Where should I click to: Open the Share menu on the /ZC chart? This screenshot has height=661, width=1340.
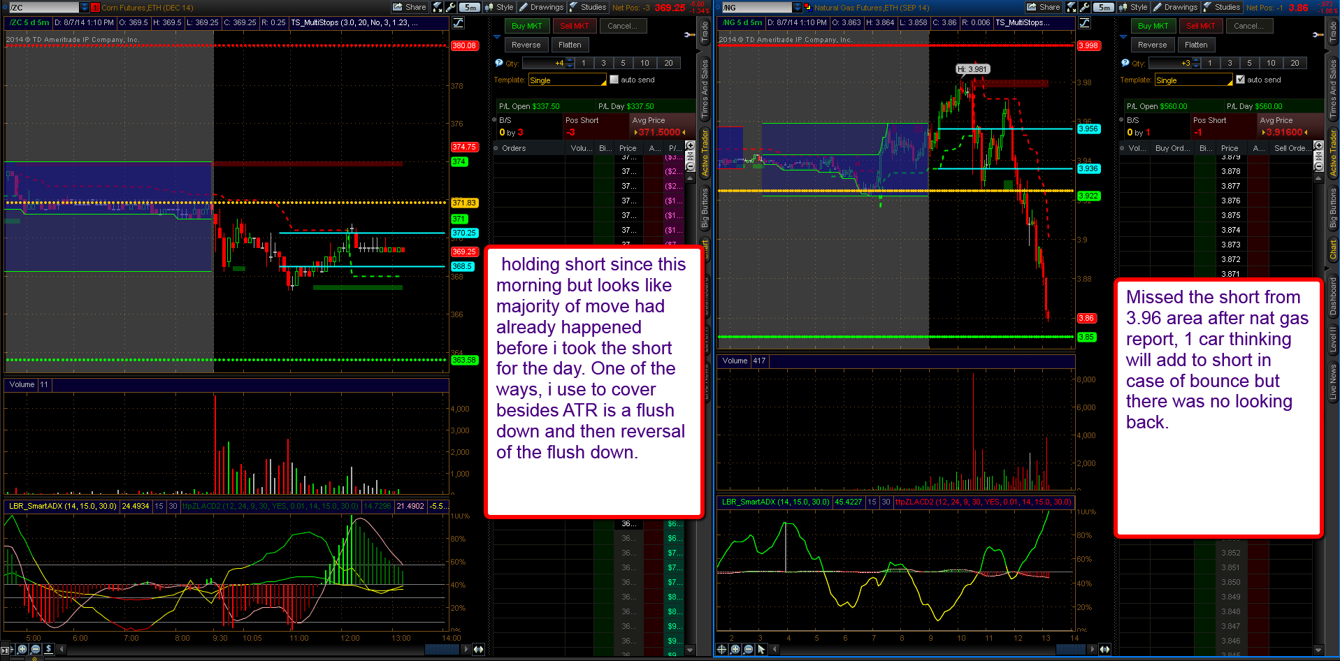tap(410, 7)
